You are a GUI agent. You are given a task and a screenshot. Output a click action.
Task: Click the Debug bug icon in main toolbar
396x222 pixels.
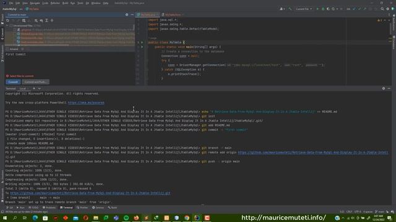tap(323, 9)
